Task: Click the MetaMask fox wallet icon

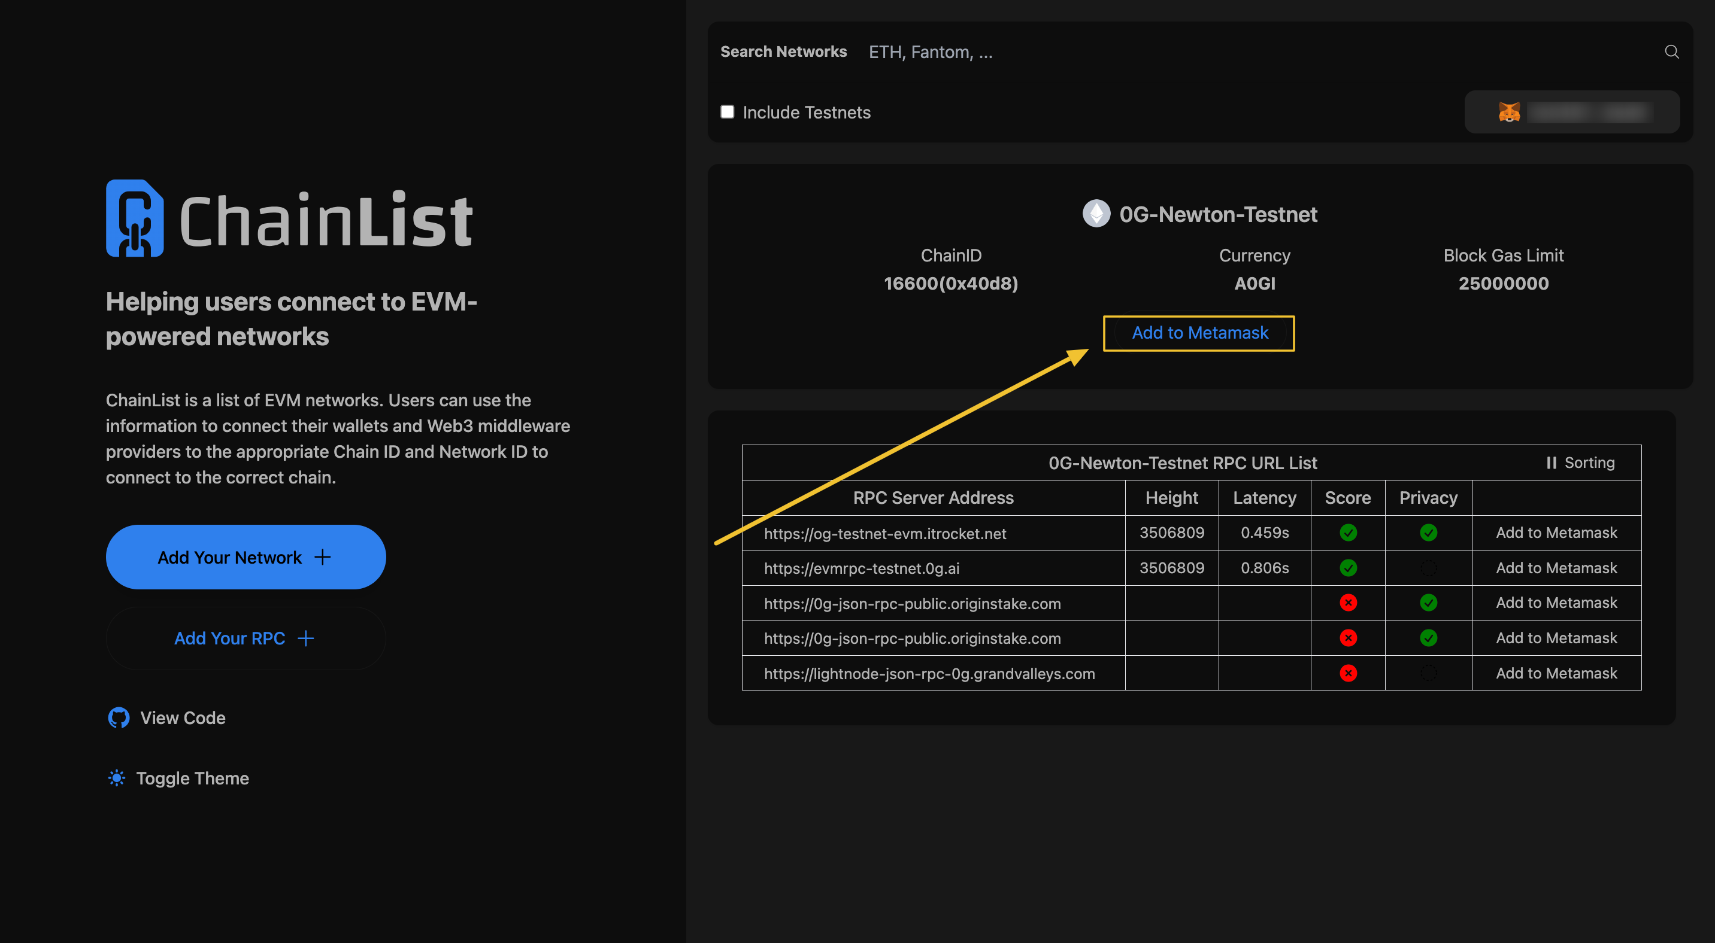Action: pyautogui.click(x=1508, y=112)
